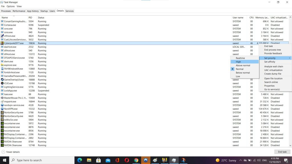Click the End task button
Viewport: 292px width, 164px height.
(x=282, y=152)
